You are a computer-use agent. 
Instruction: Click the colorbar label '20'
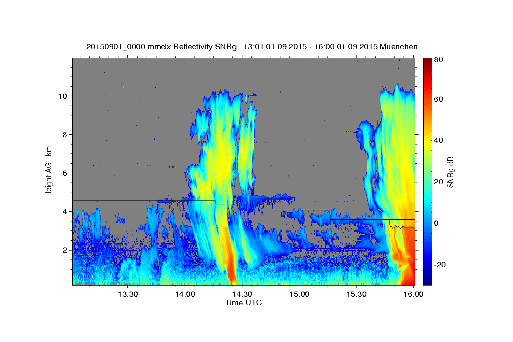tap(438, 182)
